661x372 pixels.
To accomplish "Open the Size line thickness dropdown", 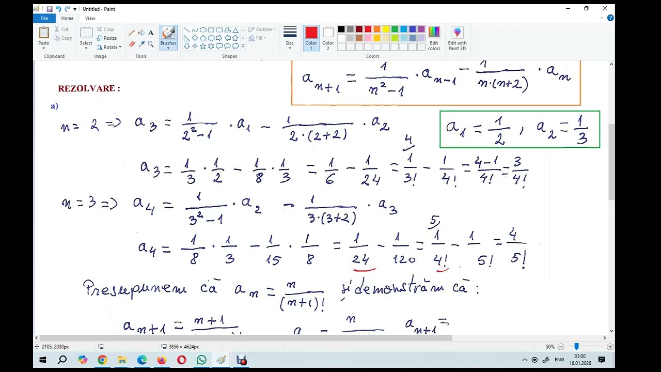I will [290, 38].
